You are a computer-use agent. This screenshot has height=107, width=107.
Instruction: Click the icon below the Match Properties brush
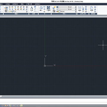[x=54, y=11]
